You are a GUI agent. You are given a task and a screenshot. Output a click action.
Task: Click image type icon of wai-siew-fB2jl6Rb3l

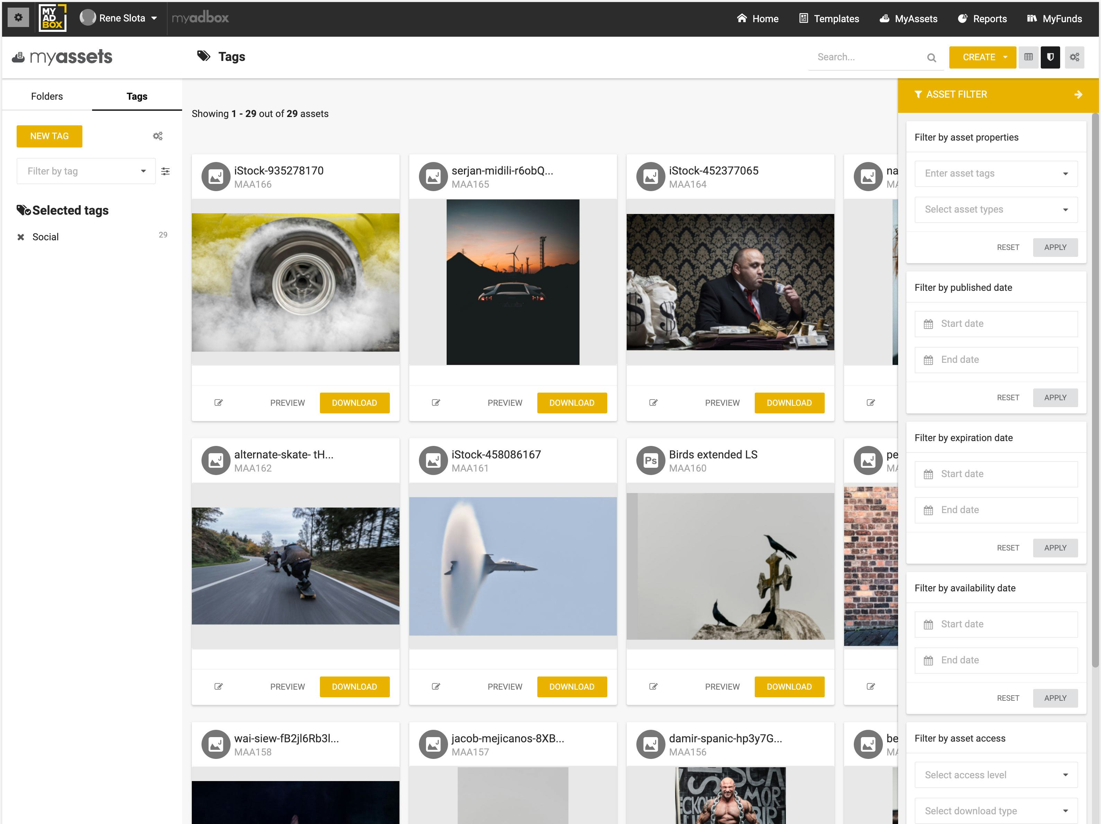point(216,744)
